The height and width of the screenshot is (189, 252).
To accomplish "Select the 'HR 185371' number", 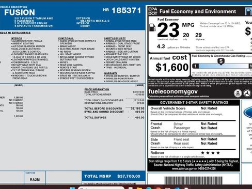I will (x=122, y=10).
